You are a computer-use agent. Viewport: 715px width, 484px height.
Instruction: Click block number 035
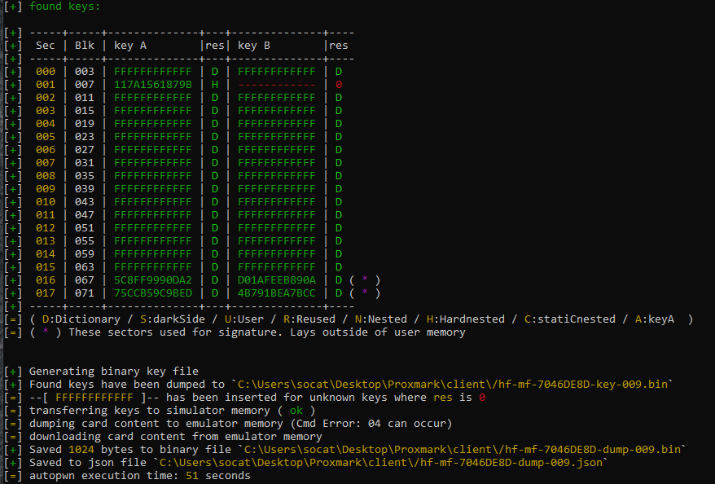pos(85,176)
